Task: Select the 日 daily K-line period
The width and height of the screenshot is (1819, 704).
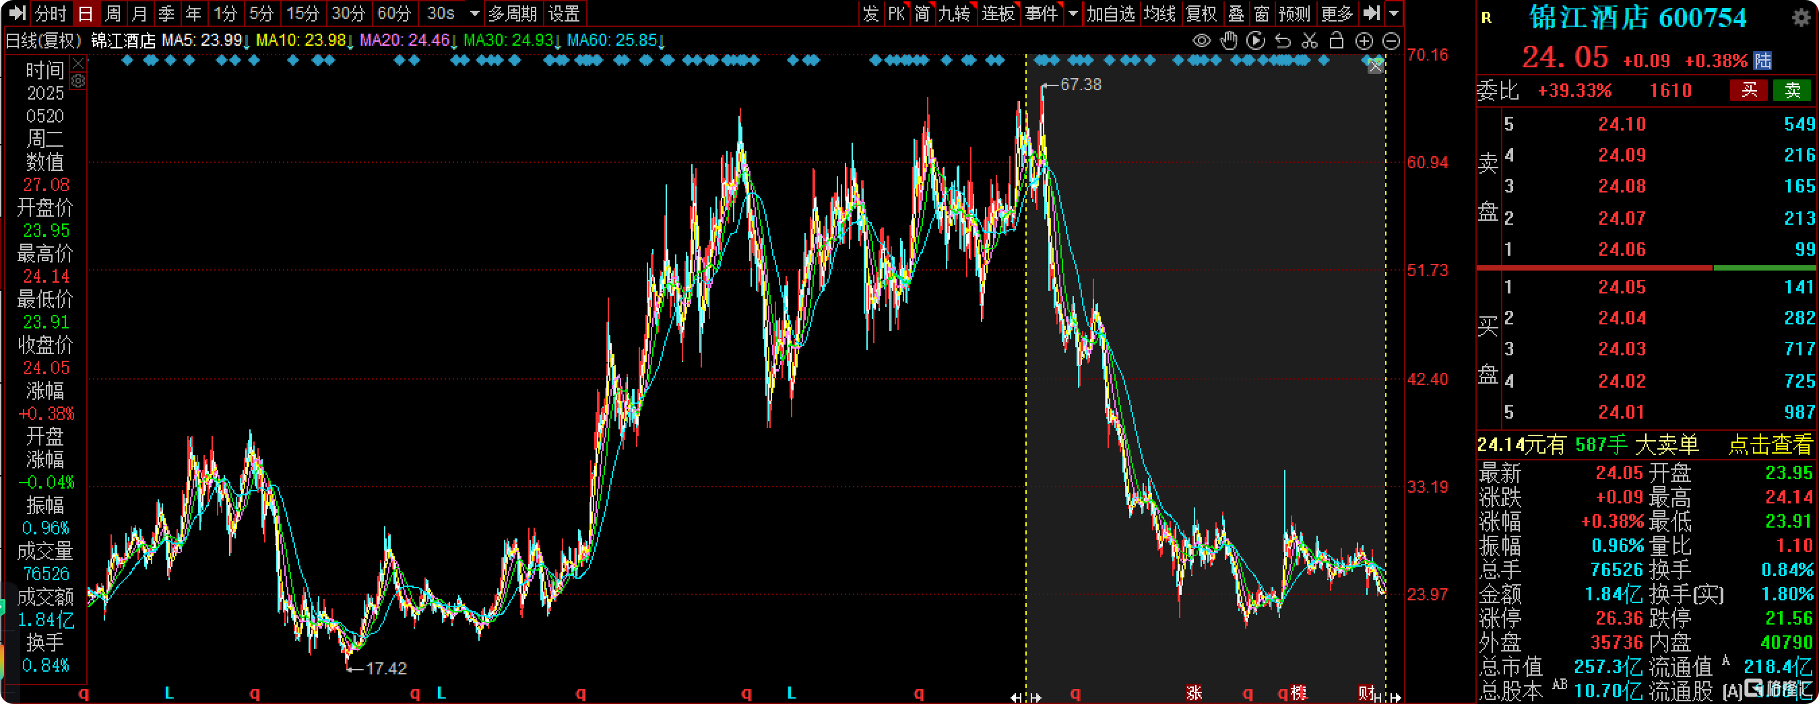Action: tap(86, 13)
